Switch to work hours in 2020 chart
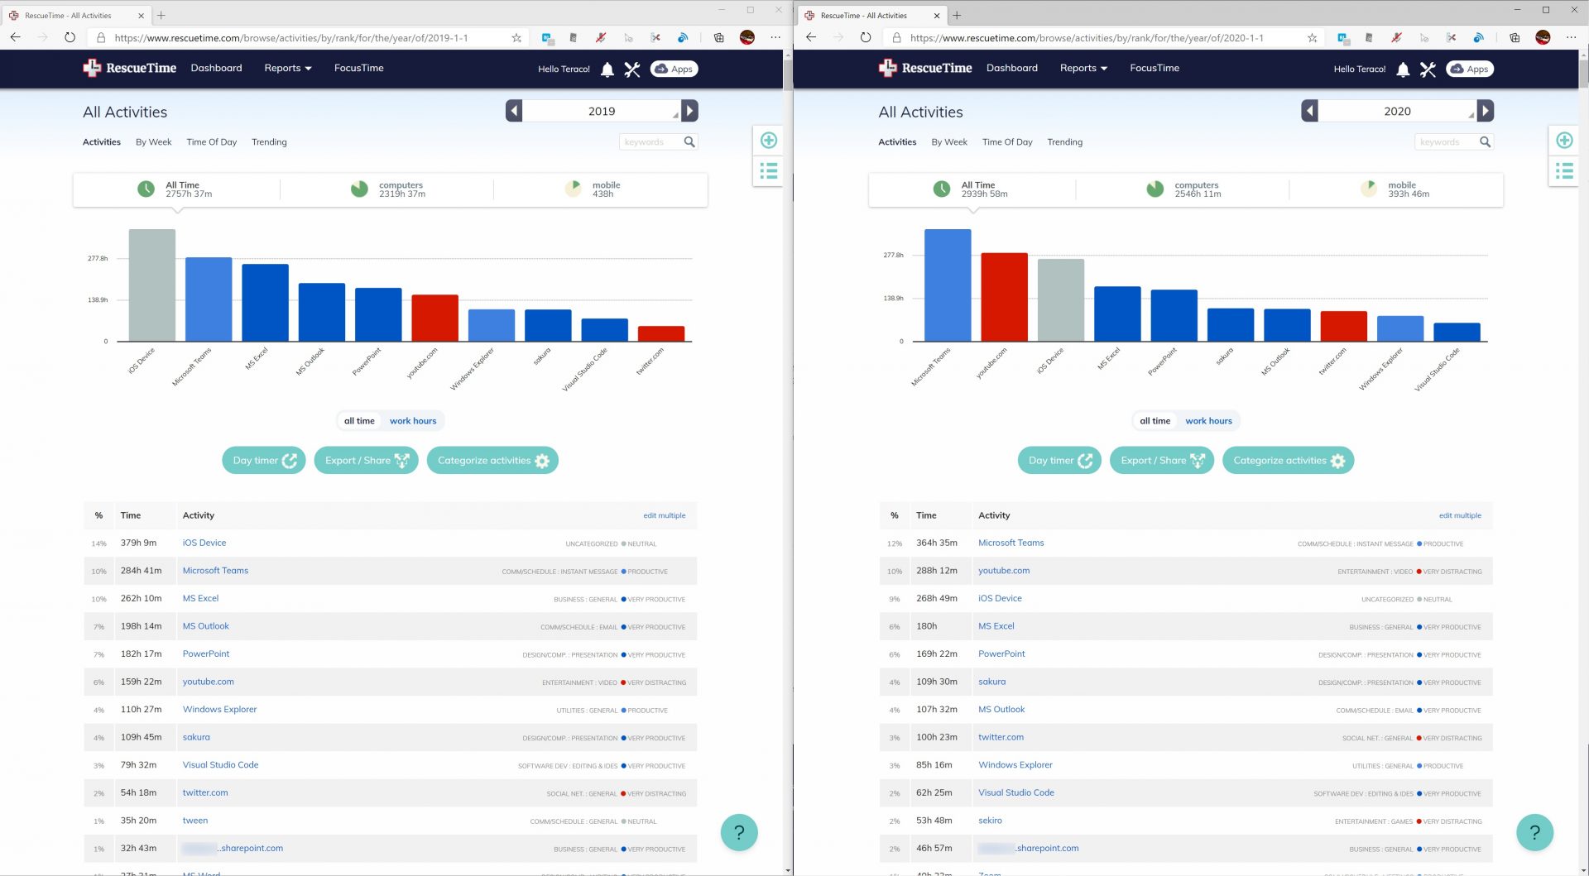This screenshot has height=876, width=1589. 1208,421
